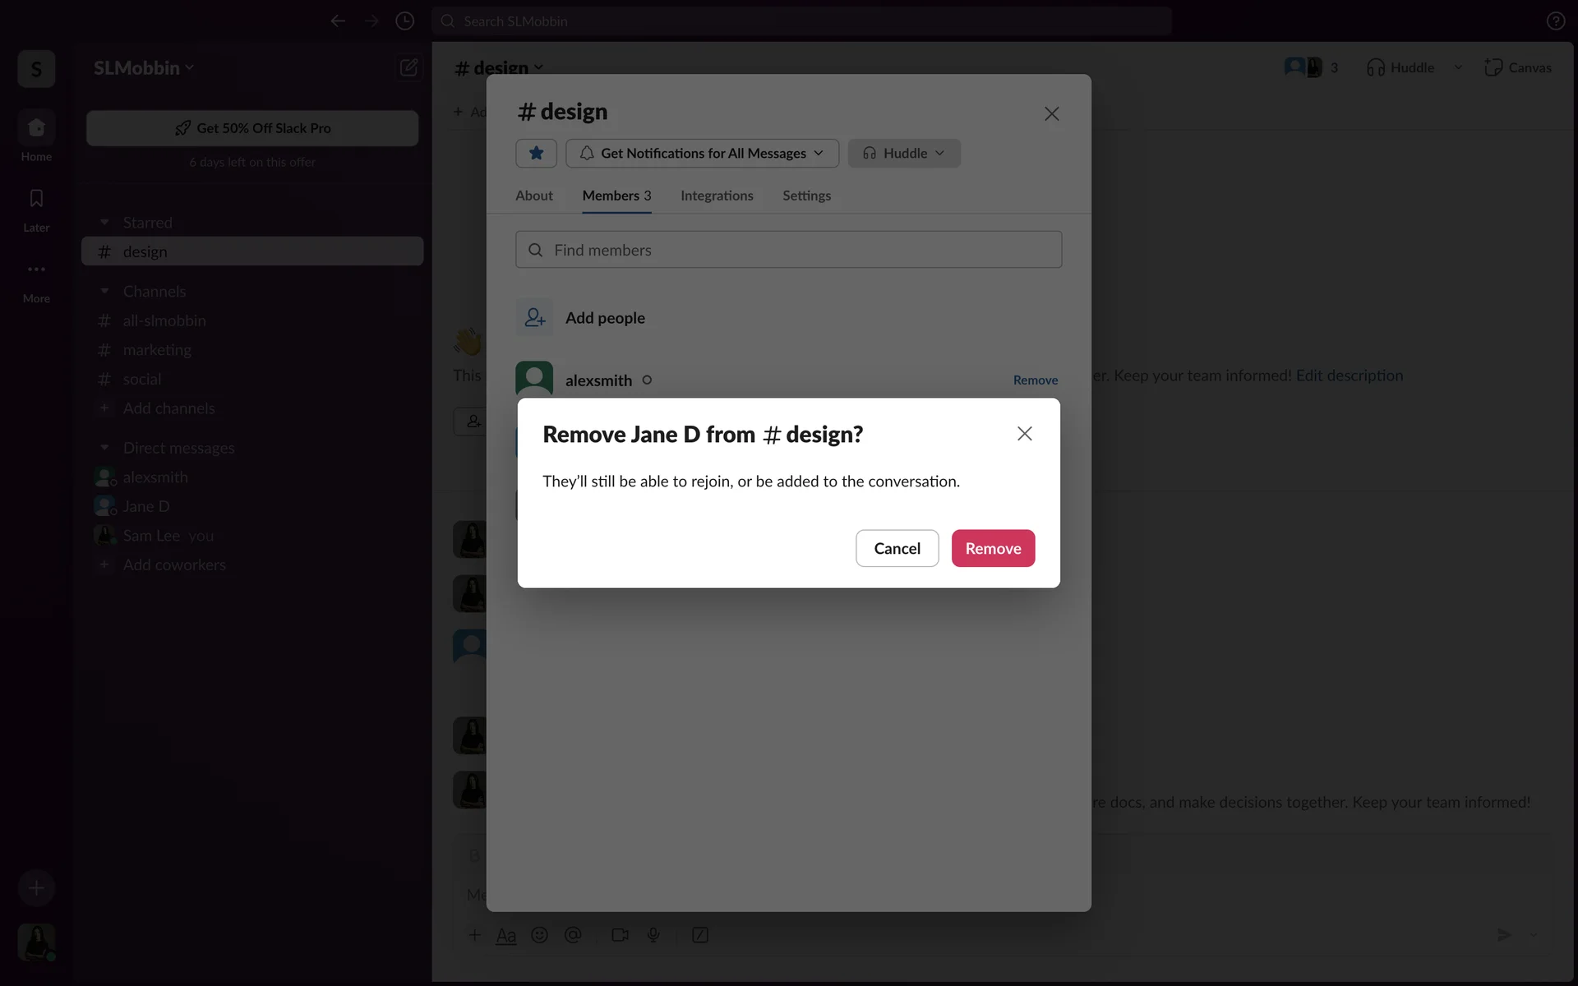Switch to the Integrations tab
This screenshot has width=1578, height=986.
(x=716, y=196)
